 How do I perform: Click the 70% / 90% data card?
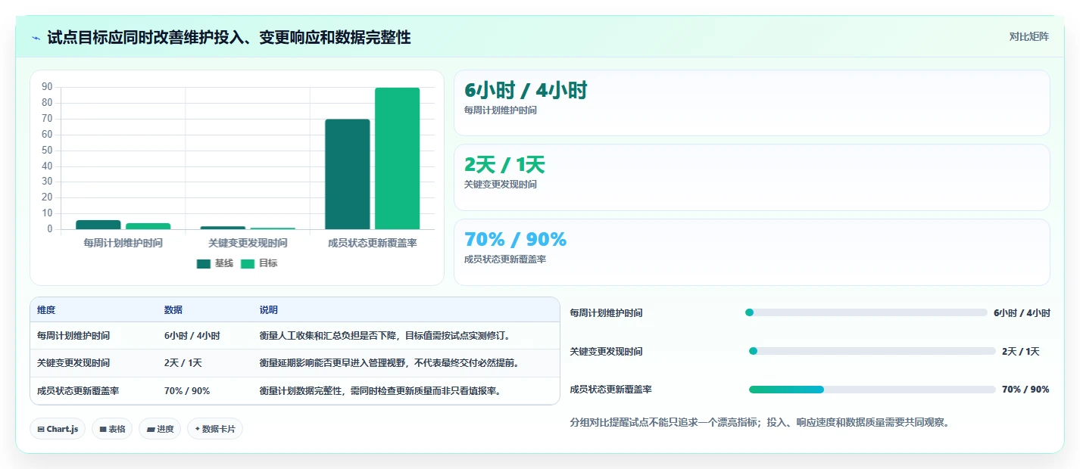click(x=751, y=252)
